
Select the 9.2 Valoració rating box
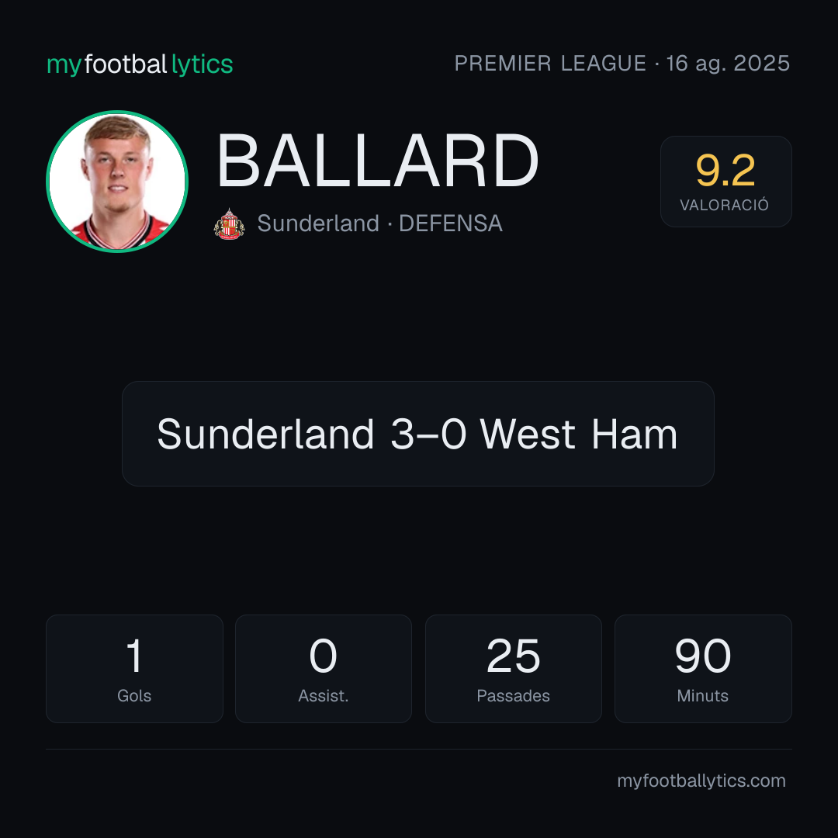[725, 182]
